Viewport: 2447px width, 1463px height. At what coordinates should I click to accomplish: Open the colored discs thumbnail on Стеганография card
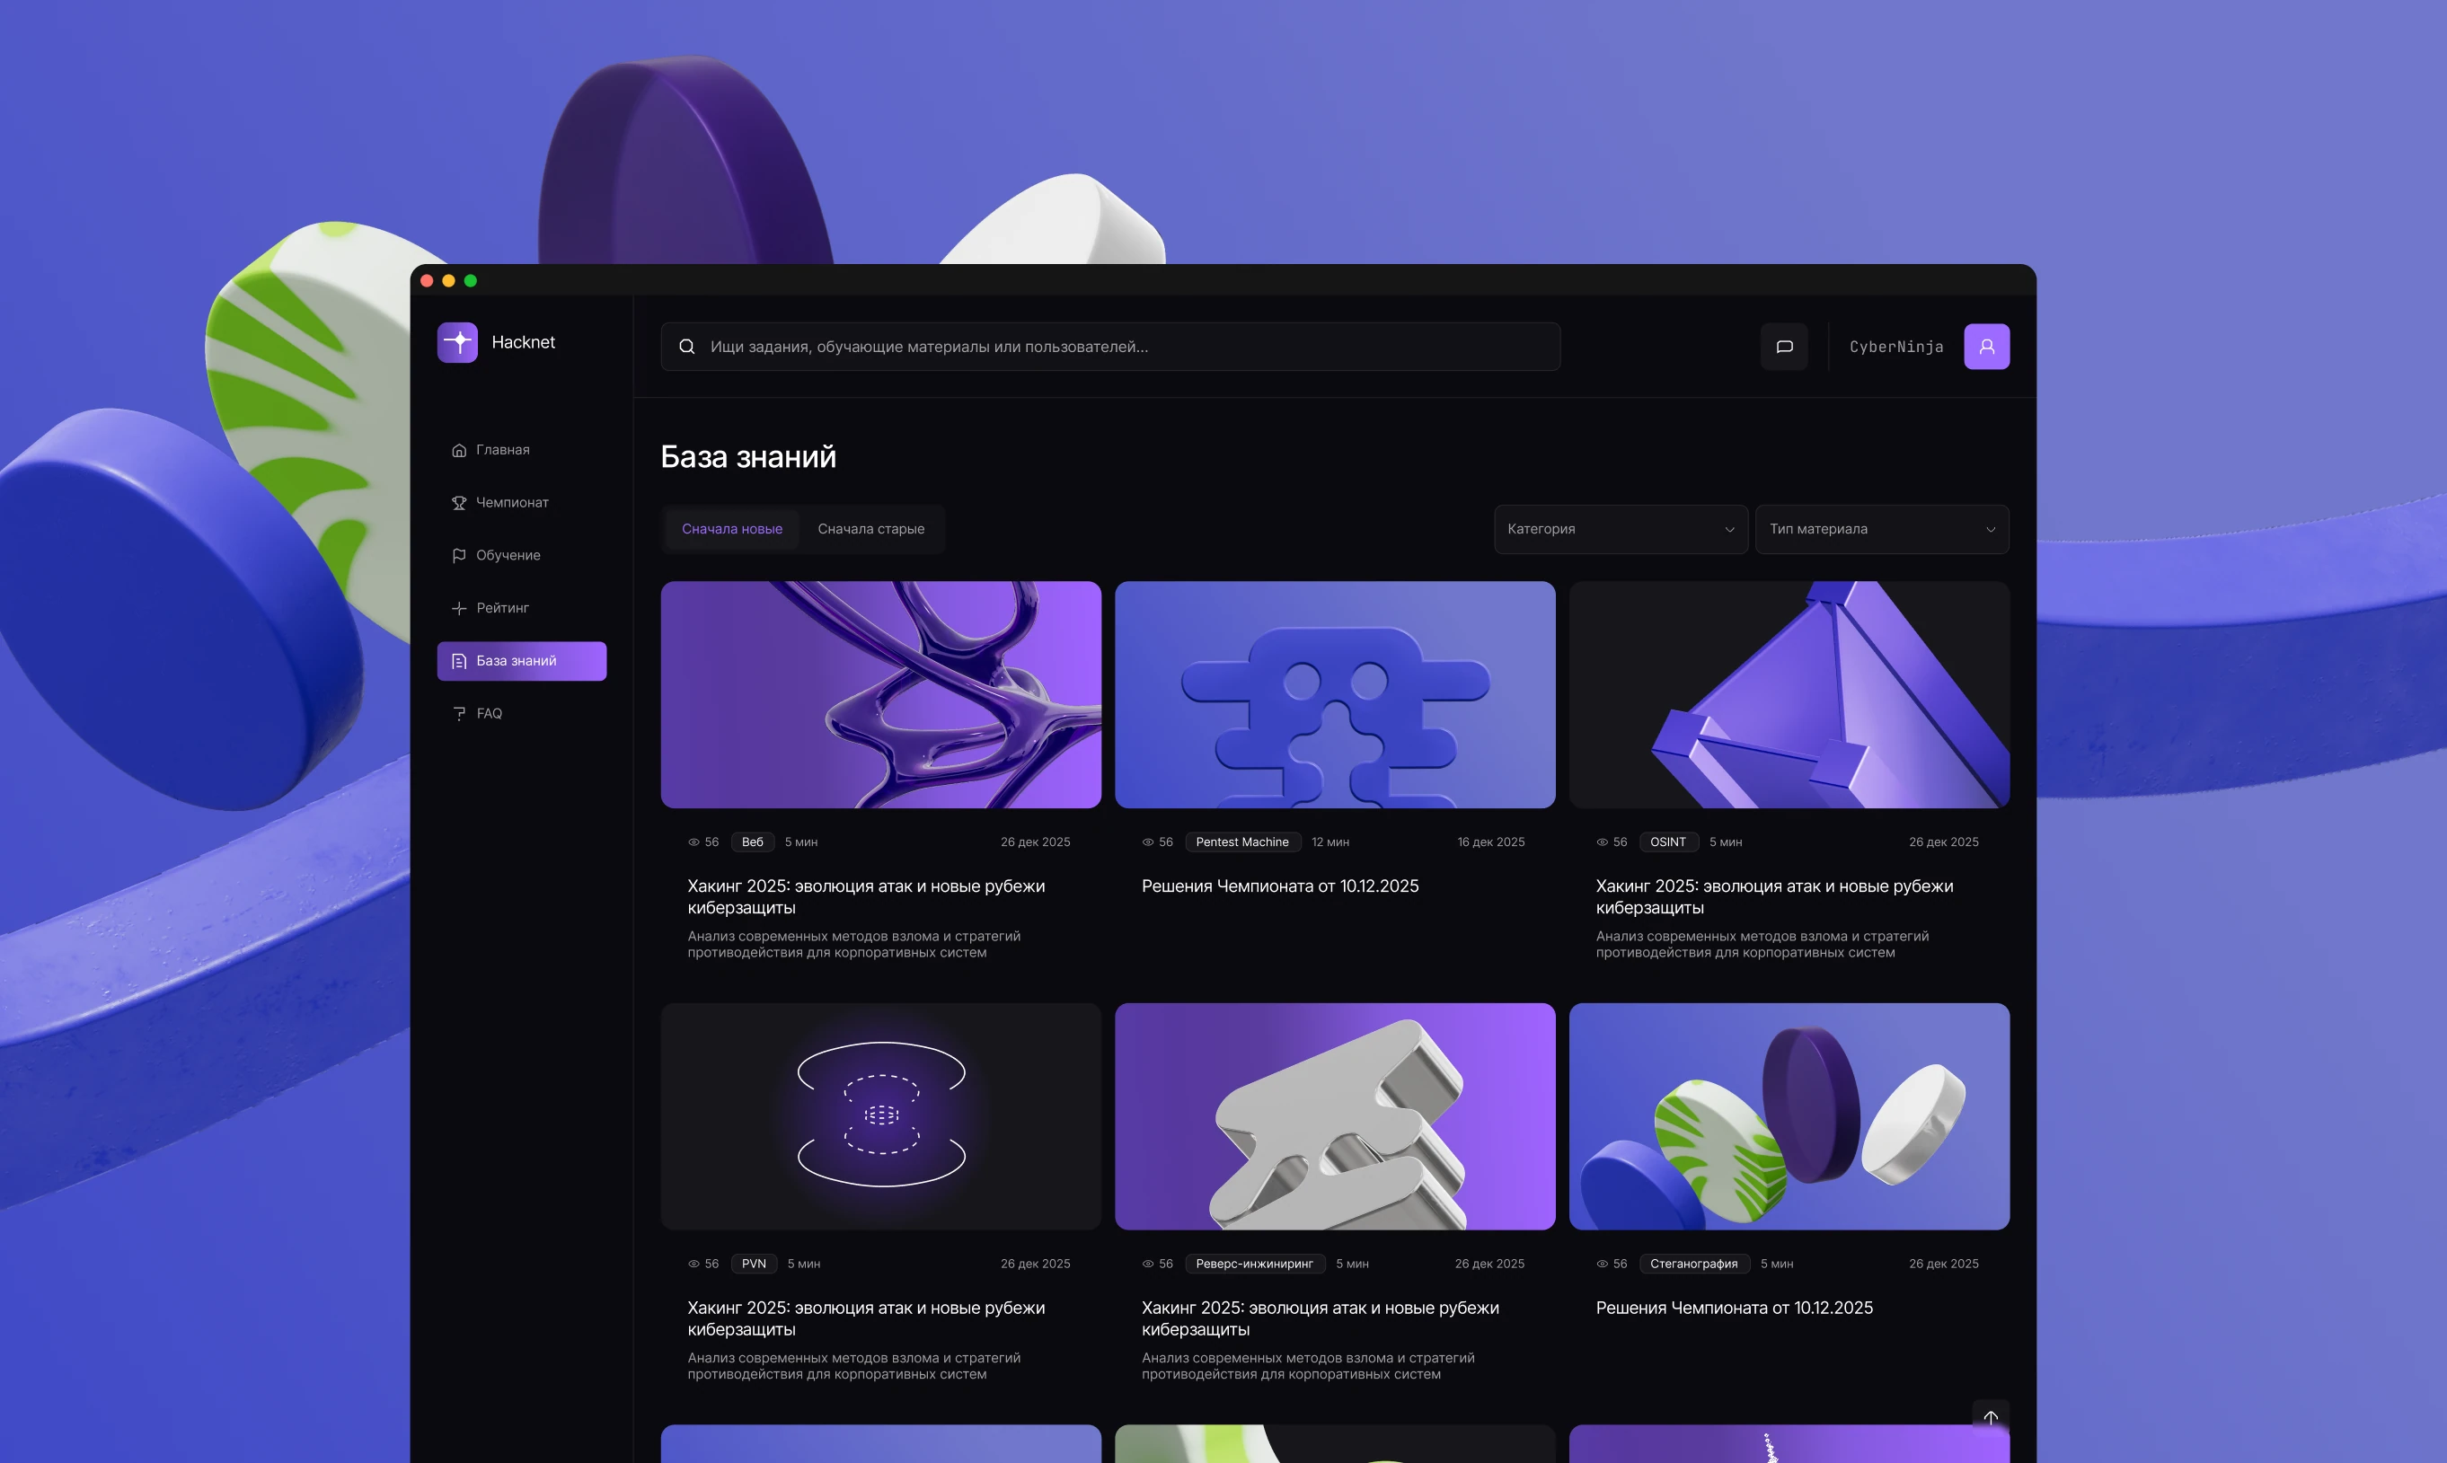pyautogui.click(x=1789, y=1117)
